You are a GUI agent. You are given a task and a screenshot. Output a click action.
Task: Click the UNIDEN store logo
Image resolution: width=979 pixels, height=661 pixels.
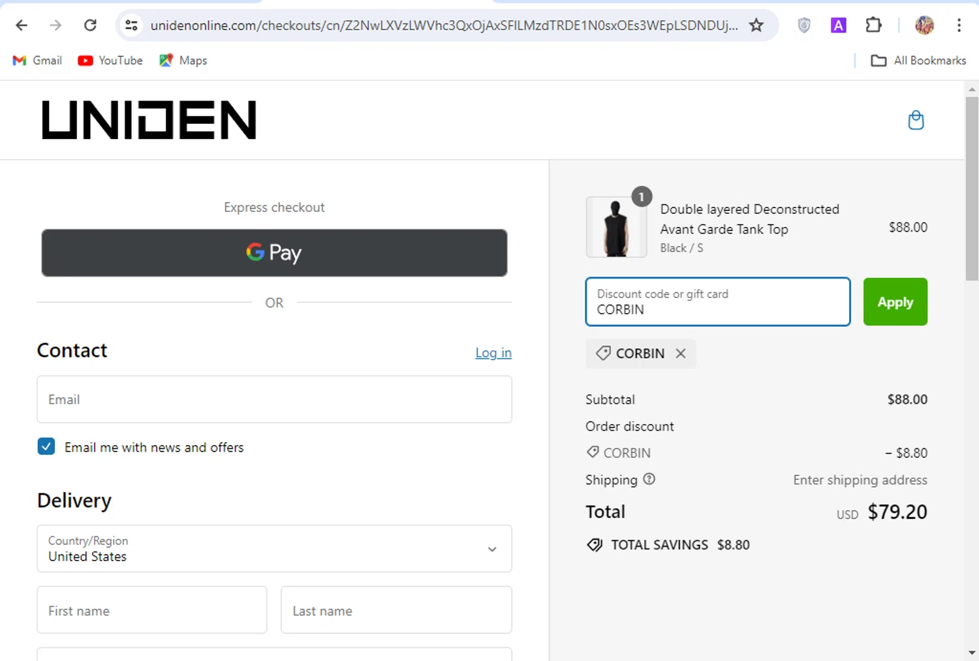149,120
